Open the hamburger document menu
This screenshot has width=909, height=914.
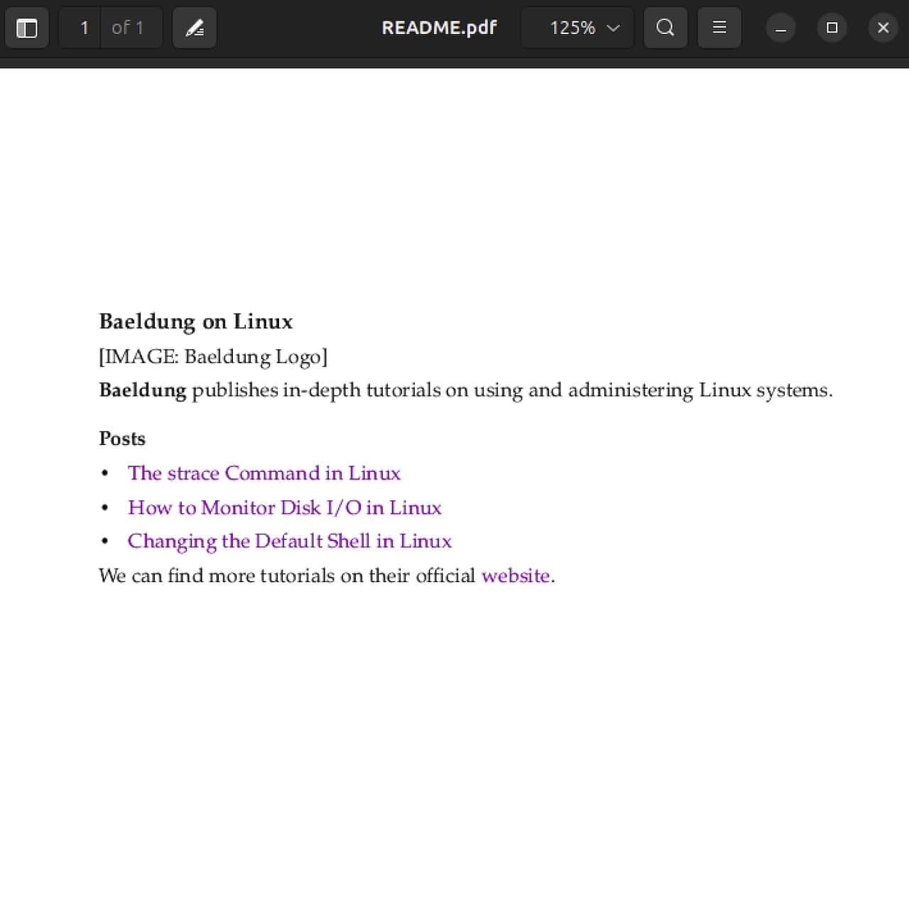tap(719, 28)
